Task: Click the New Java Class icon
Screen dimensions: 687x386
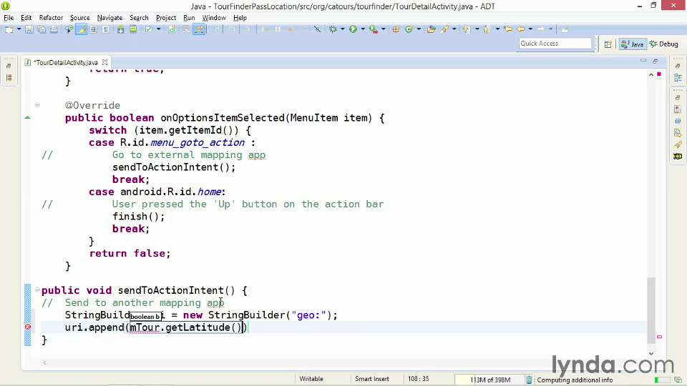Action: [409, 29]
